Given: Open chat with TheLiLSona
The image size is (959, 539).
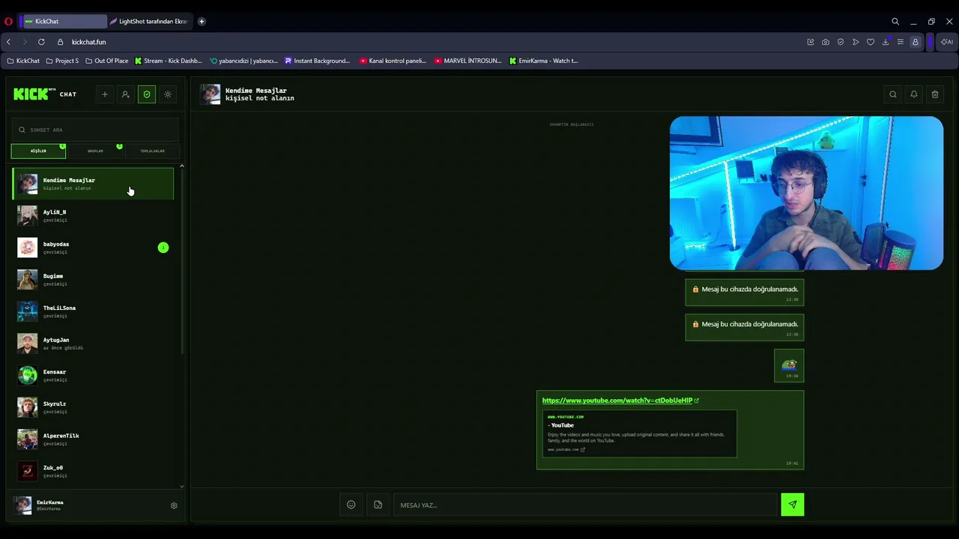Looking at the screenshot, I should coord(93,311).
